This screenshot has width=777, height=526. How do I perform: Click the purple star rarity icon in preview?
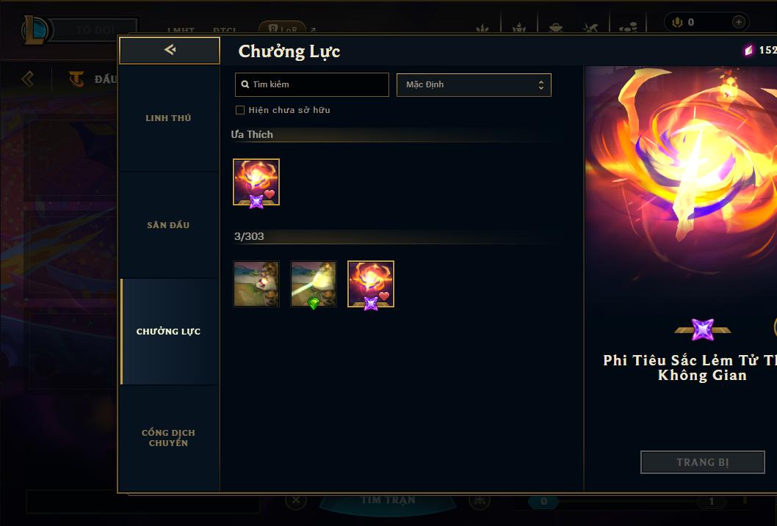(703, 329)
